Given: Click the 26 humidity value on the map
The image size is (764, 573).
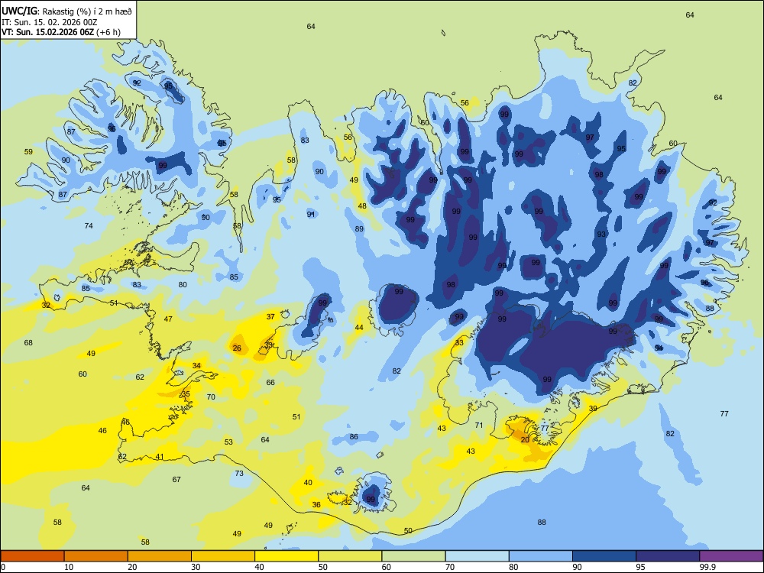Looking at the screenshot, I should pos(237,348).
